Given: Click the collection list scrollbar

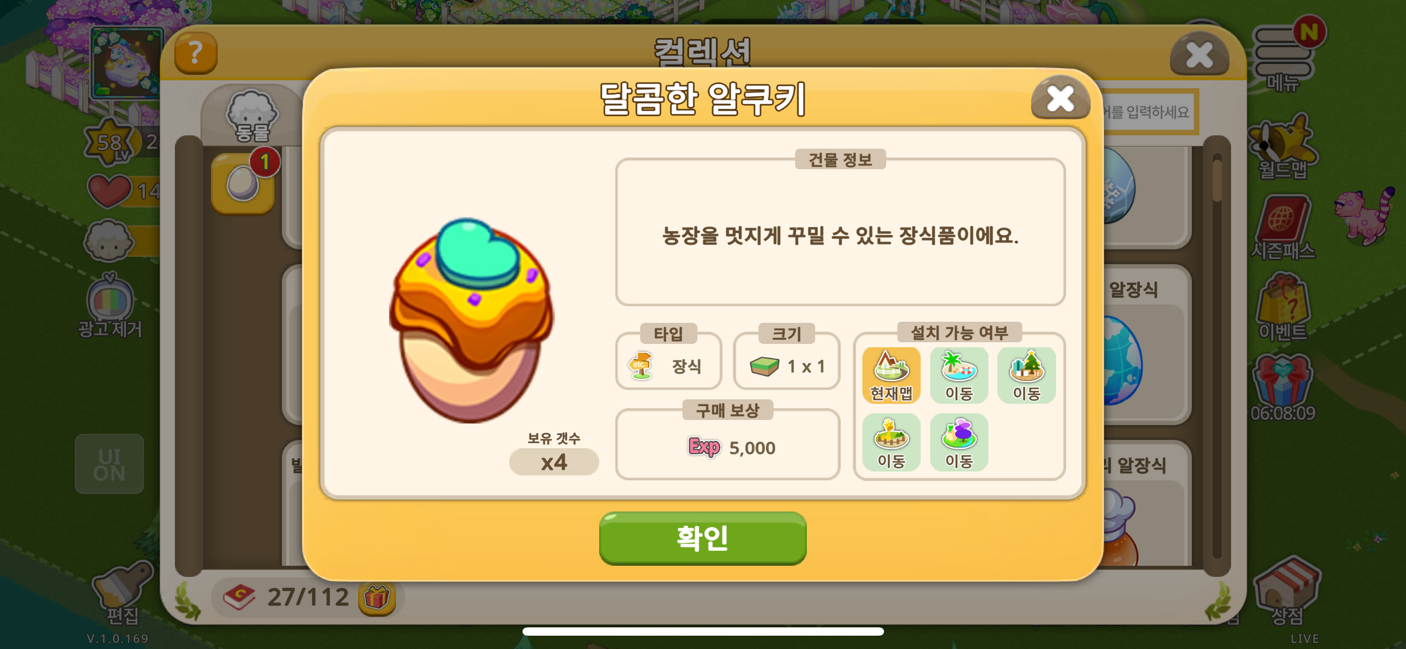Looking at the screenshot, I should 1217,355.
